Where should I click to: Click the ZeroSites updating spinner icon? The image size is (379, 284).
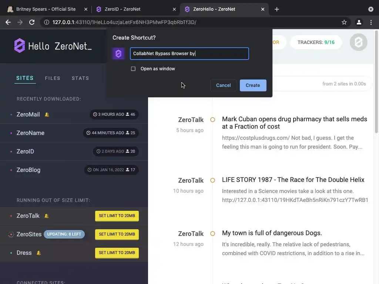[x=11, y=234]
